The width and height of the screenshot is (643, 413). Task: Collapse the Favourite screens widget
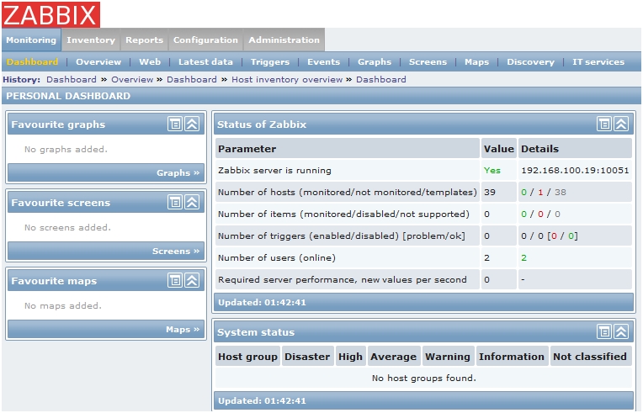coord(192,202)
